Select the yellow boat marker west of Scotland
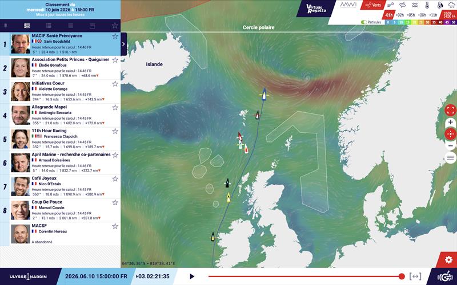This screenshot has width=457, height=285. click(229, 197)
